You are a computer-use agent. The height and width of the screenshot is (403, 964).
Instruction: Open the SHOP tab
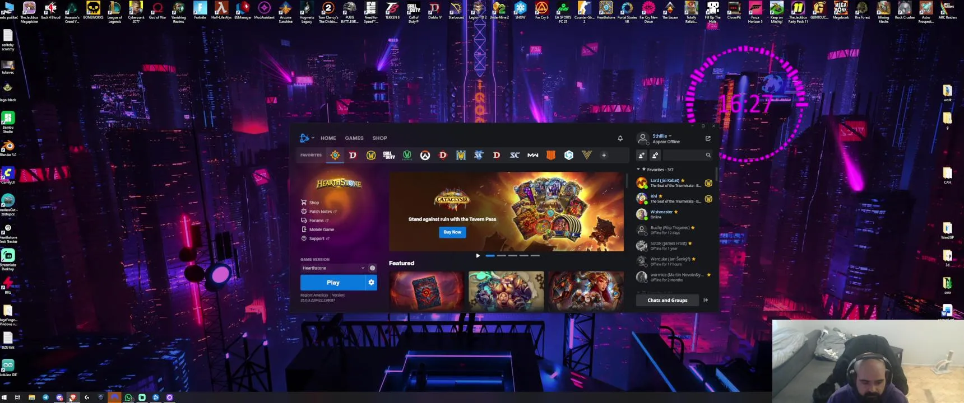[380, 138]
